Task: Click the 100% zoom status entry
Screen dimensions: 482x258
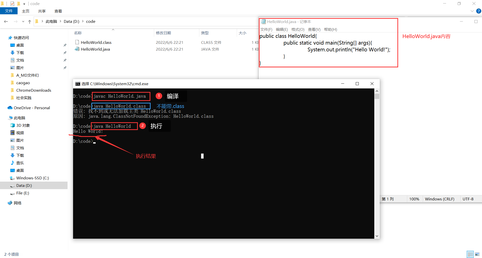Action: 414,199
